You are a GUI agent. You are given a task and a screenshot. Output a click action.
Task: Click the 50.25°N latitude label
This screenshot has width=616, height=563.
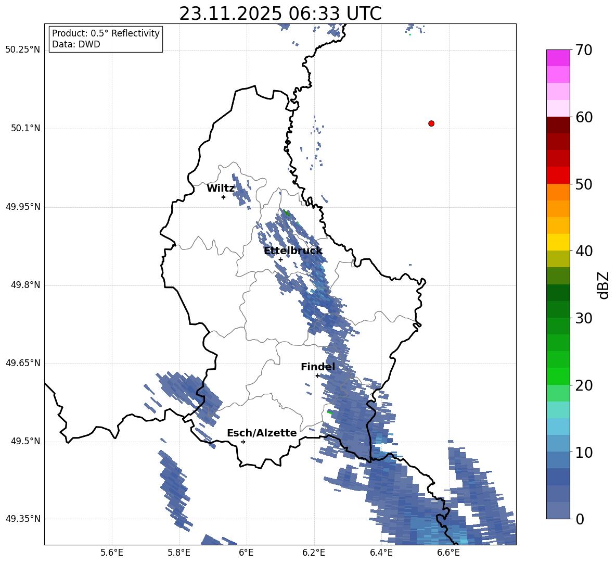tap(23, 50)
